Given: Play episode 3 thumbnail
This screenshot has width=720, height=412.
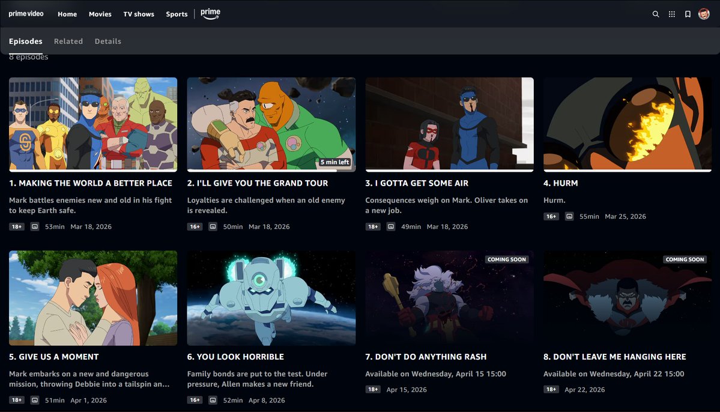Looking at the screenshot, I should pyautogui.click(x=450, y=124).
